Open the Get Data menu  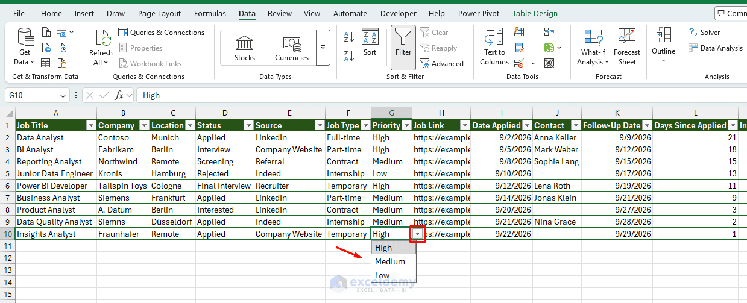(24, 46)
